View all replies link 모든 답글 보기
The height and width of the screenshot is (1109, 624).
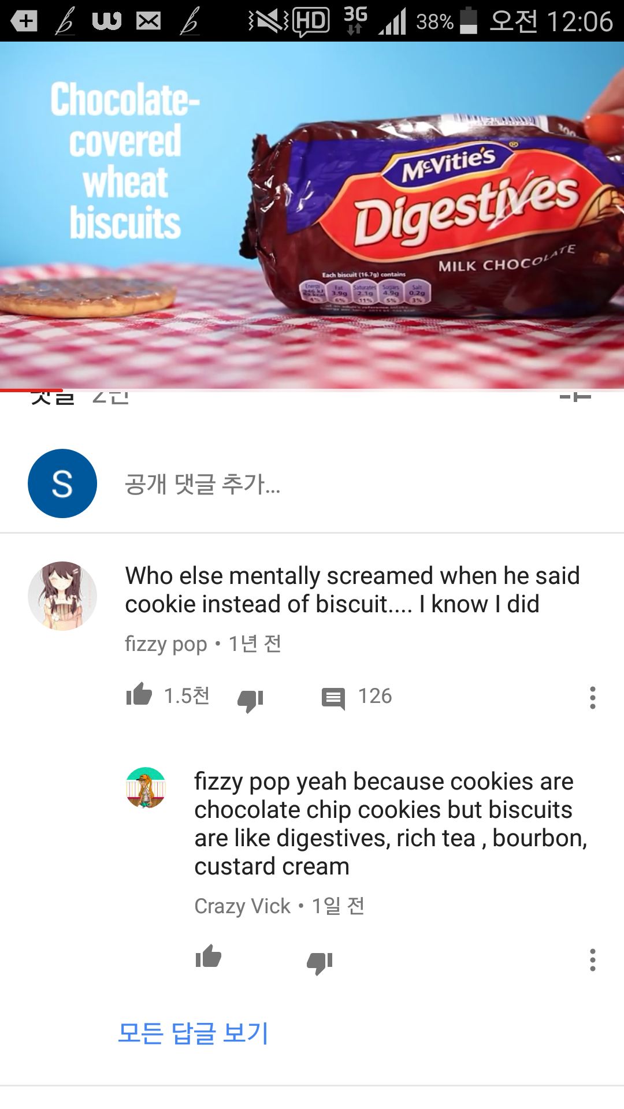[x=193, y=1033]
